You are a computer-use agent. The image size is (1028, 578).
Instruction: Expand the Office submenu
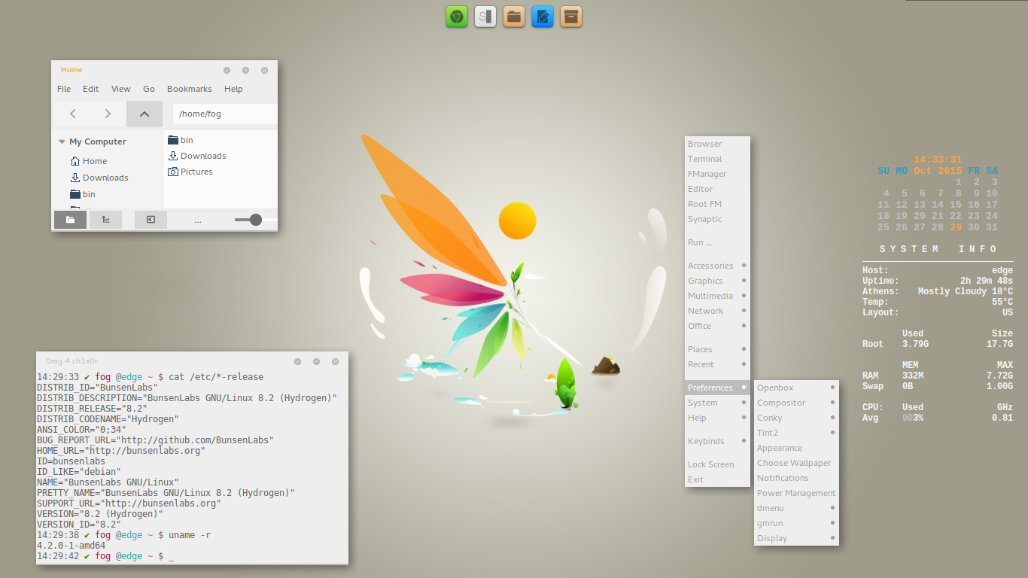point(717,326)
